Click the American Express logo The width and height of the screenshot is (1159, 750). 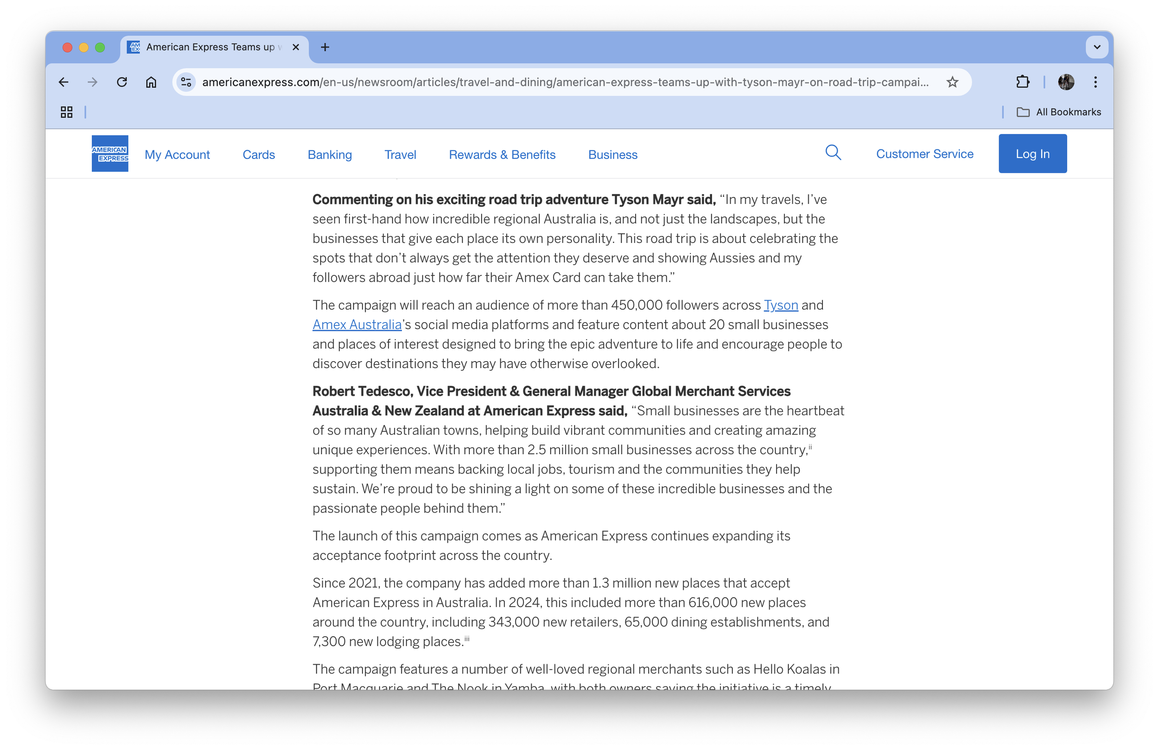pyautogui.click(x=110, y=153)
